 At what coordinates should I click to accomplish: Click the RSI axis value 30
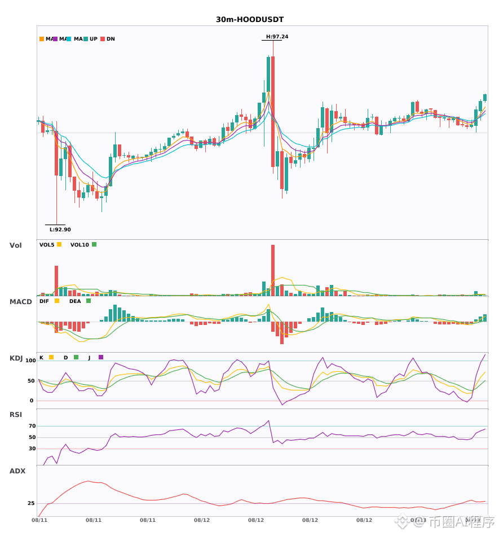pos(32,449)
